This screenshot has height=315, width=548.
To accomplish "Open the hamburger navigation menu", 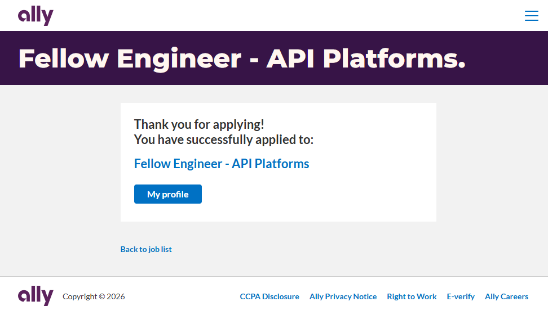I will click(x=531, y=16).
